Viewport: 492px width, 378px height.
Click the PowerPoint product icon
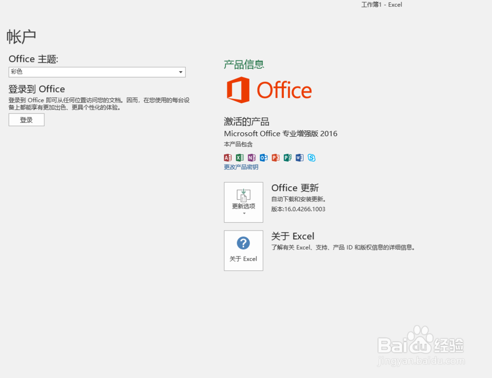click(276, 158)
